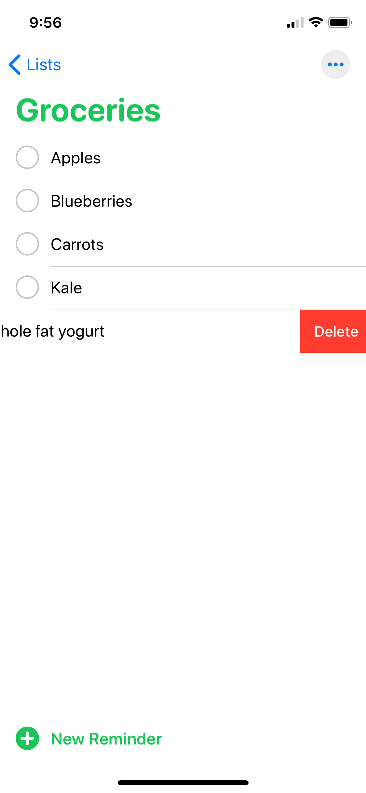Tap the Wi-Fi status icon

tap(316, 22)
